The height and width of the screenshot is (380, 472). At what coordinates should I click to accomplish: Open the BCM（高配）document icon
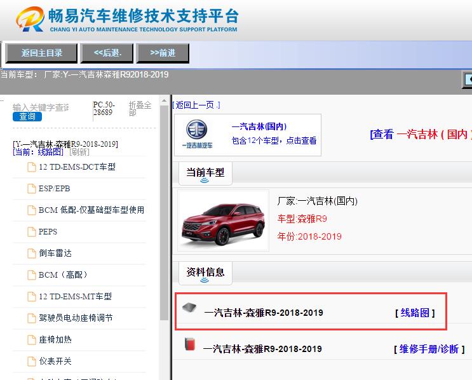[32, 275]
